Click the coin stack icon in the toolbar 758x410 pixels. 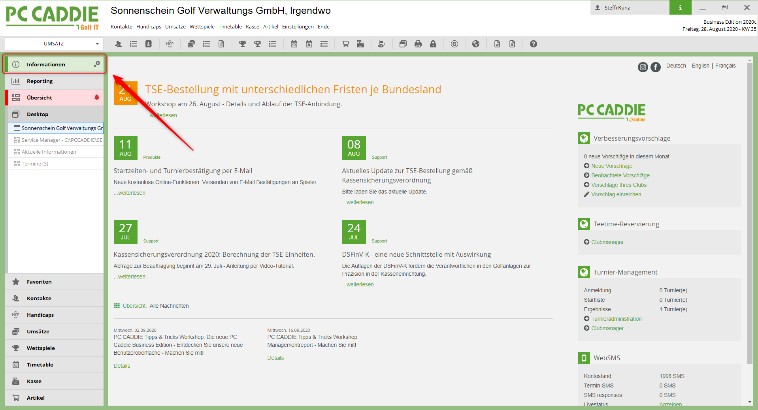pyautogui.click(x=191, y=44)
